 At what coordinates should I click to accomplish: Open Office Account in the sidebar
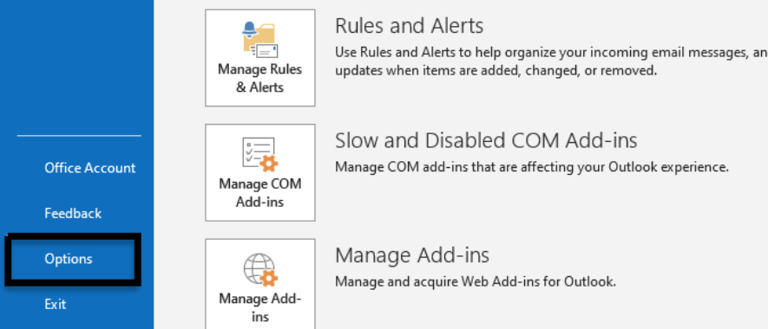[89, 168]
